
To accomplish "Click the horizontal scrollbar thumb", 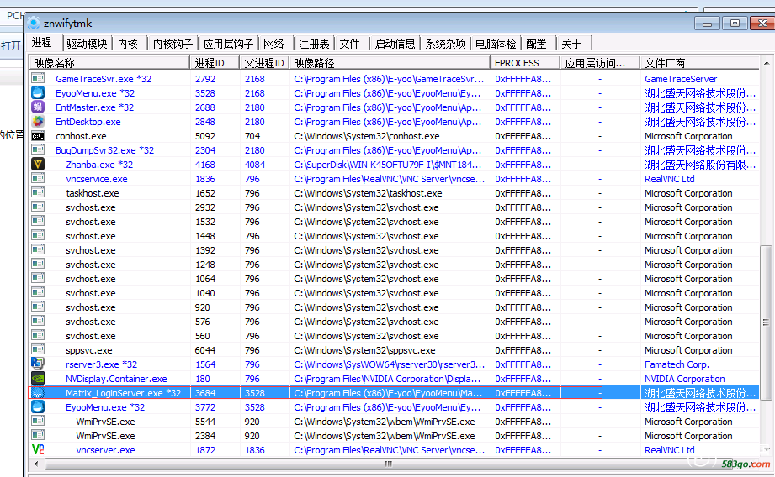I will (389, 464).
